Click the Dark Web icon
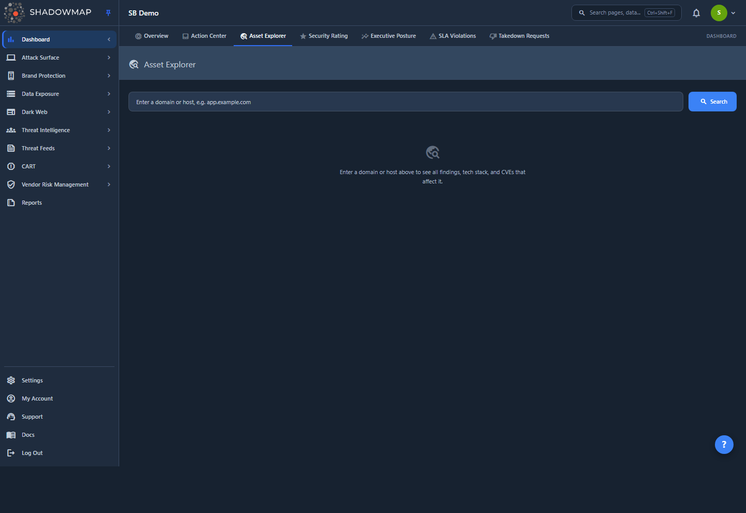The width and height of the screenshot is (746, 513). click(11, 112)
